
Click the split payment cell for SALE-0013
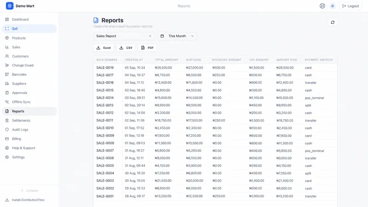(308, 105)
